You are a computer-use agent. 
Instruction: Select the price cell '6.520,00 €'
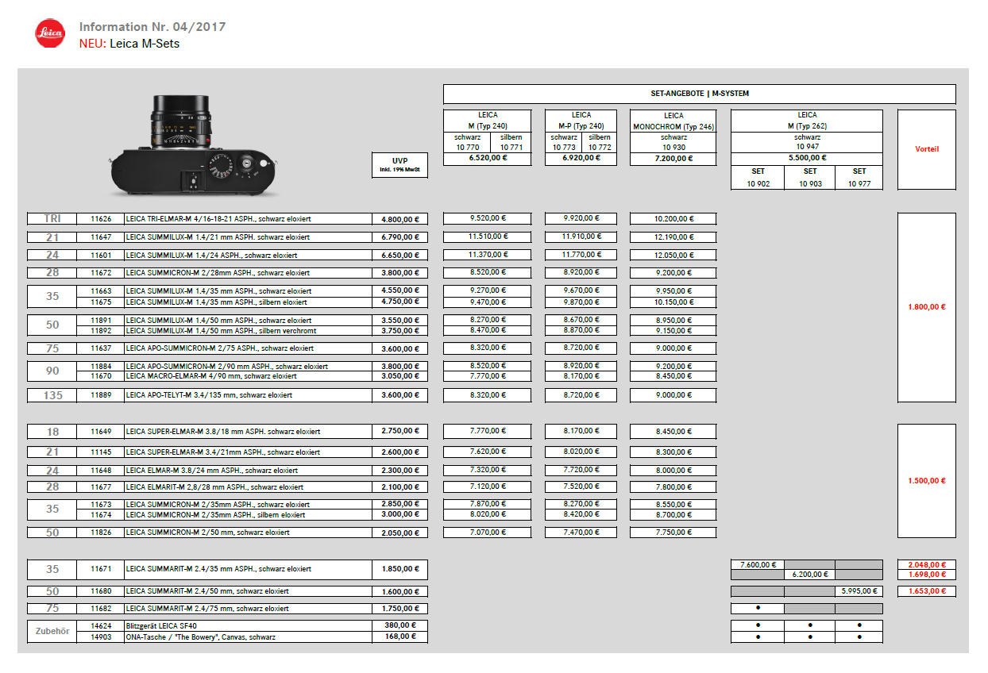(488, 159)
